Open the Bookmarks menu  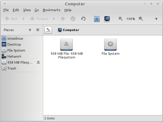point(52,10)
